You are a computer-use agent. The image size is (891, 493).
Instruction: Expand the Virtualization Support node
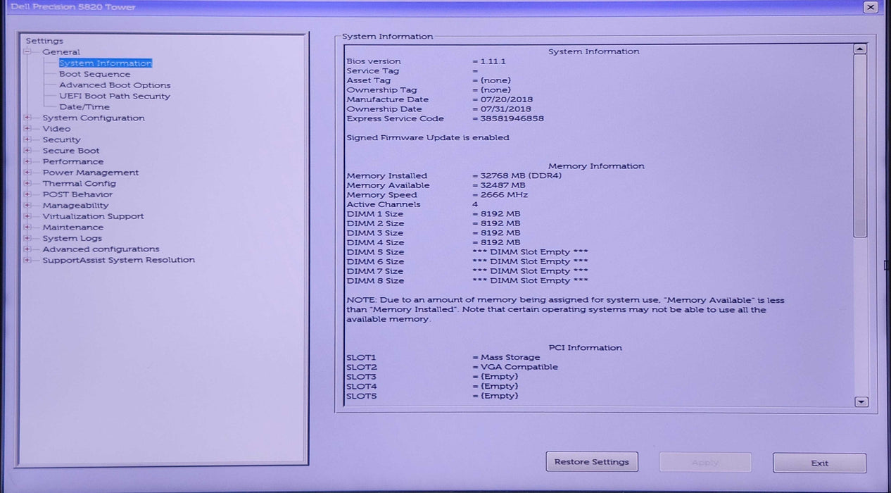pos(28,216)
